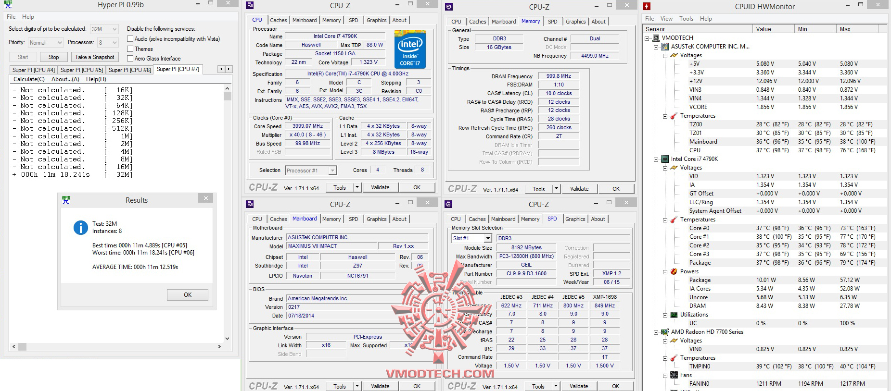Click the DRAM Frequency field showing 999.8 MHz

click(x=559, y=76)
